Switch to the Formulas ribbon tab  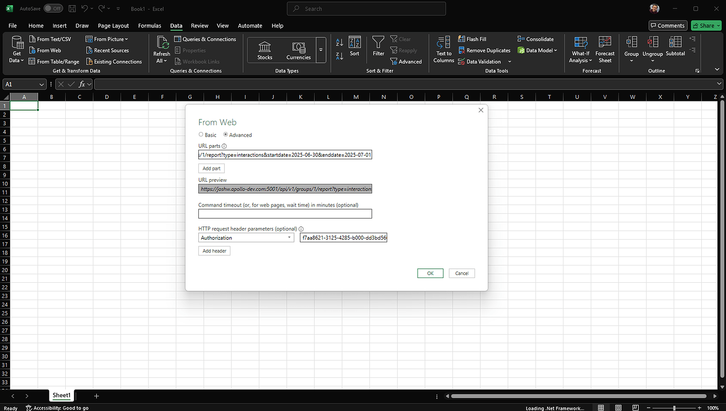coord(149,25)
